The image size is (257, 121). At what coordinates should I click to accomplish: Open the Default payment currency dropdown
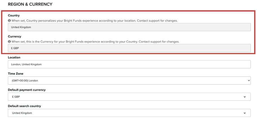[x=129, y=97]
